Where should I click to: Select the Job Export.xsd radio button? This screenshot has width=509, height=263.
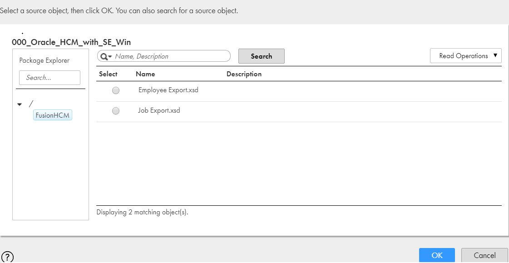tap(116, 111)
